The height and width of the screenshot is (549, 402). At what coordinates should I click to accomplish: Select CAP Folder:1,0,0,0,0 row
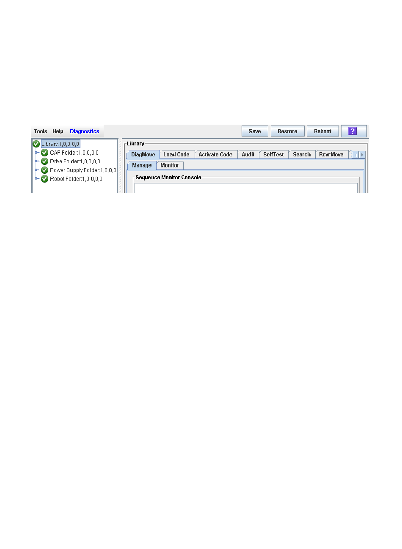[74, 153]
